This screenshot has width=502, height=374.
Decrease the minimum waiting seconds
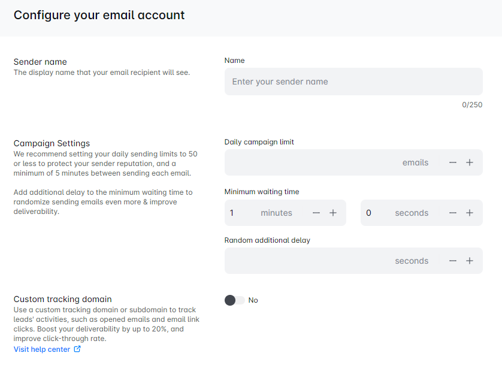click(453, 213)
